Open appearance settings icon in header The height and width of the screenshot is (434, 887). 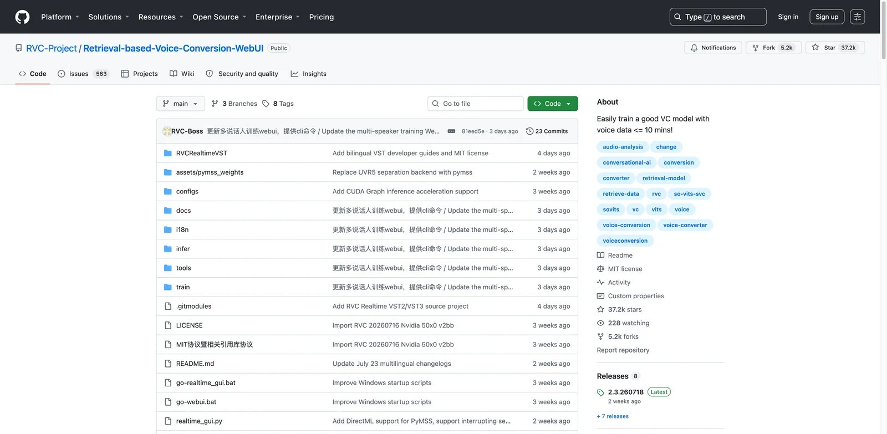[858, 17]
